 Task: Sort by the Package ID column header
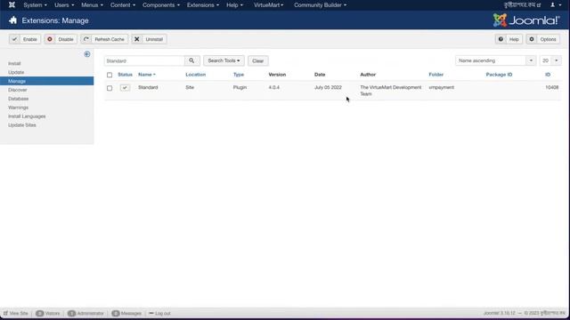click(499, 75)
